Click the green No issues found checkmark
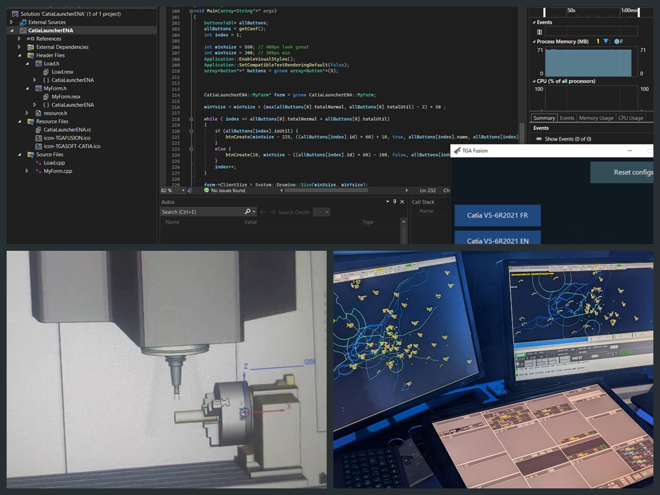660x495 pixels. [x=207, y=190]
